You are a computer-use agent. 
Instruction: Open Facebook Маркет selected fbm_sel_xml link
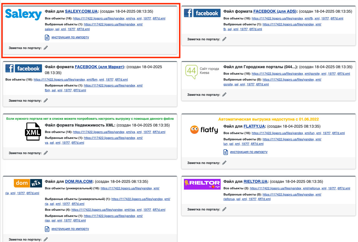94,88
